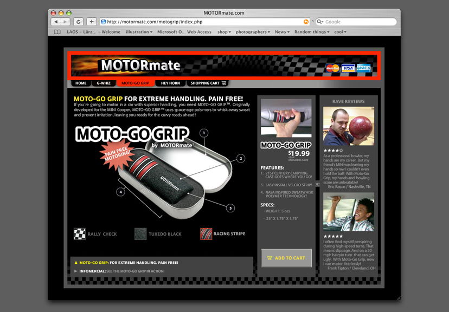Open the photographers bookmarks dropdown
Image resolution: width=449 pixels, height=312 pixels.
tap(253, 32)
